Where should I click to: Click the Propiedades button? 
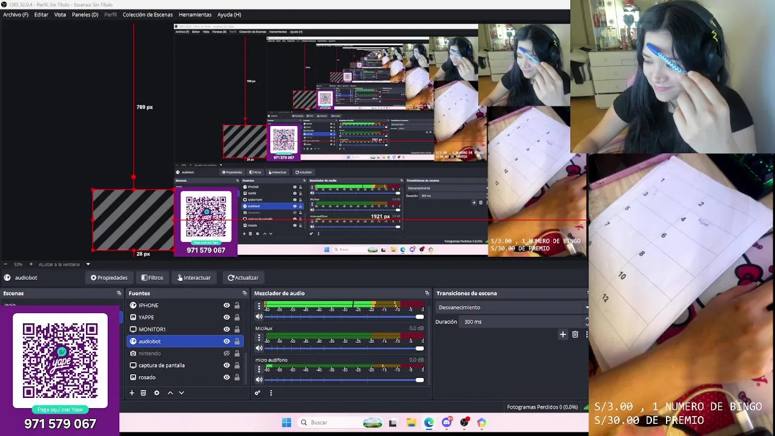click(x=109, y=278)
